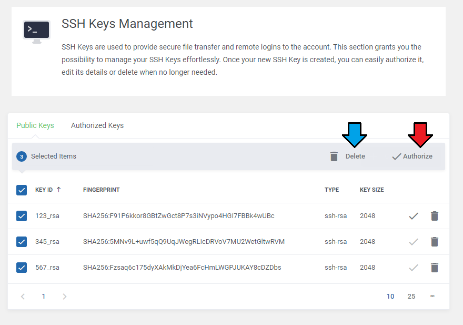Show 25 entries per page
This screenshot has width=463, height=325.
[x=411, y=297]
